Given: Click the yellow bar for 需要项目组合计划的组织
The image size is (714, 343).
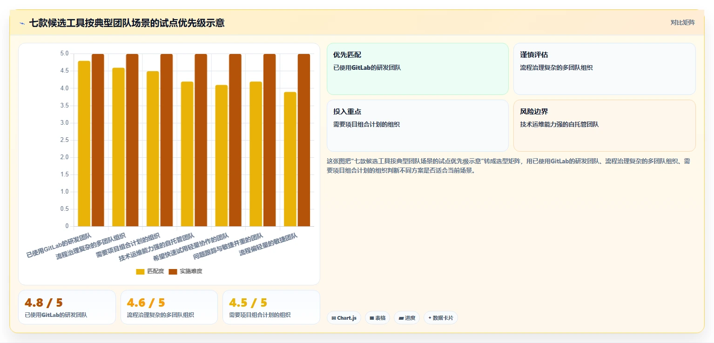Looking at the screenshot, I should (x=153, y=149).
